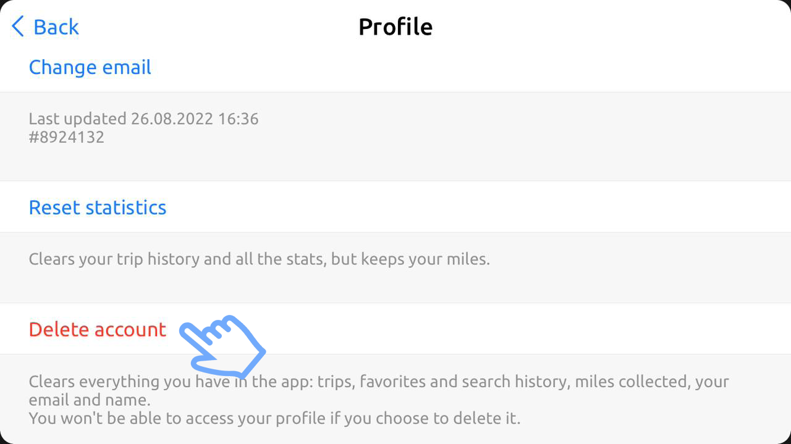Click the Profile page title
The image size is (791, 444).
395,27
